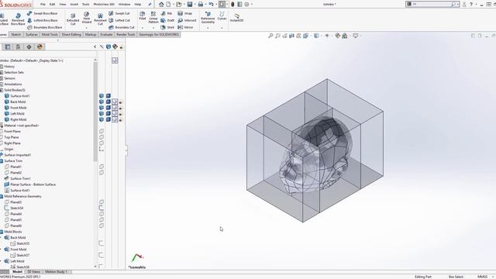Viewport: 496px width, 279px height.
Task: Click the user login icon
Action: click(464, 5)
